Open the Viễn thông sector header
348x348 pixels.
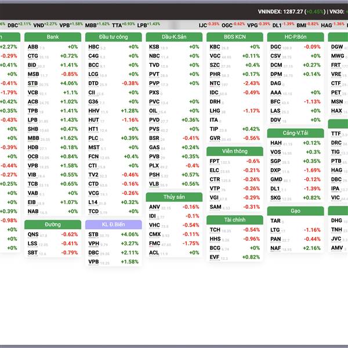235,151
